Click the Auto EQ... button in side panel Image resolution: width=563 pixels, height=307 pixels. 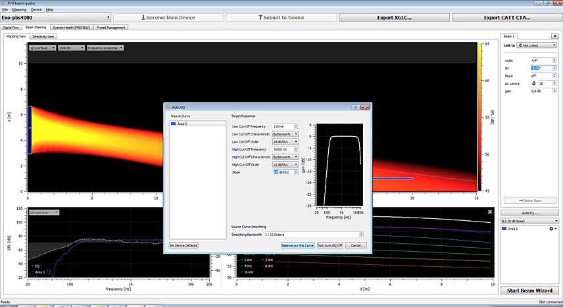529,213
